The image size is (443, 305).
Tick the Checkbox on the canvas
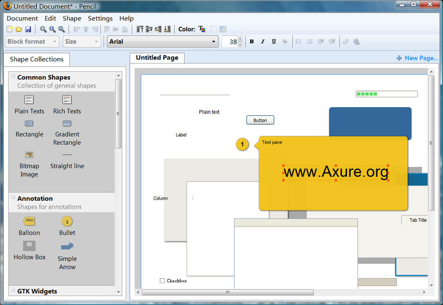point(162,281)
